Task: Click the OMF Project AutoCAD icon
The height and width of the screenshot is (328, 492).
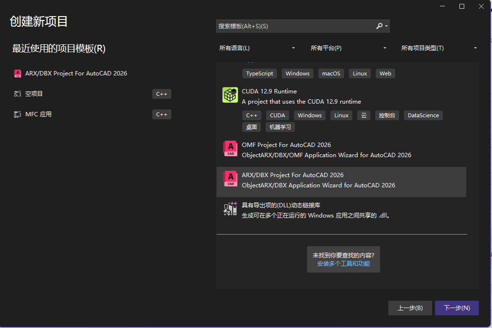Action: tap(230, 148)
